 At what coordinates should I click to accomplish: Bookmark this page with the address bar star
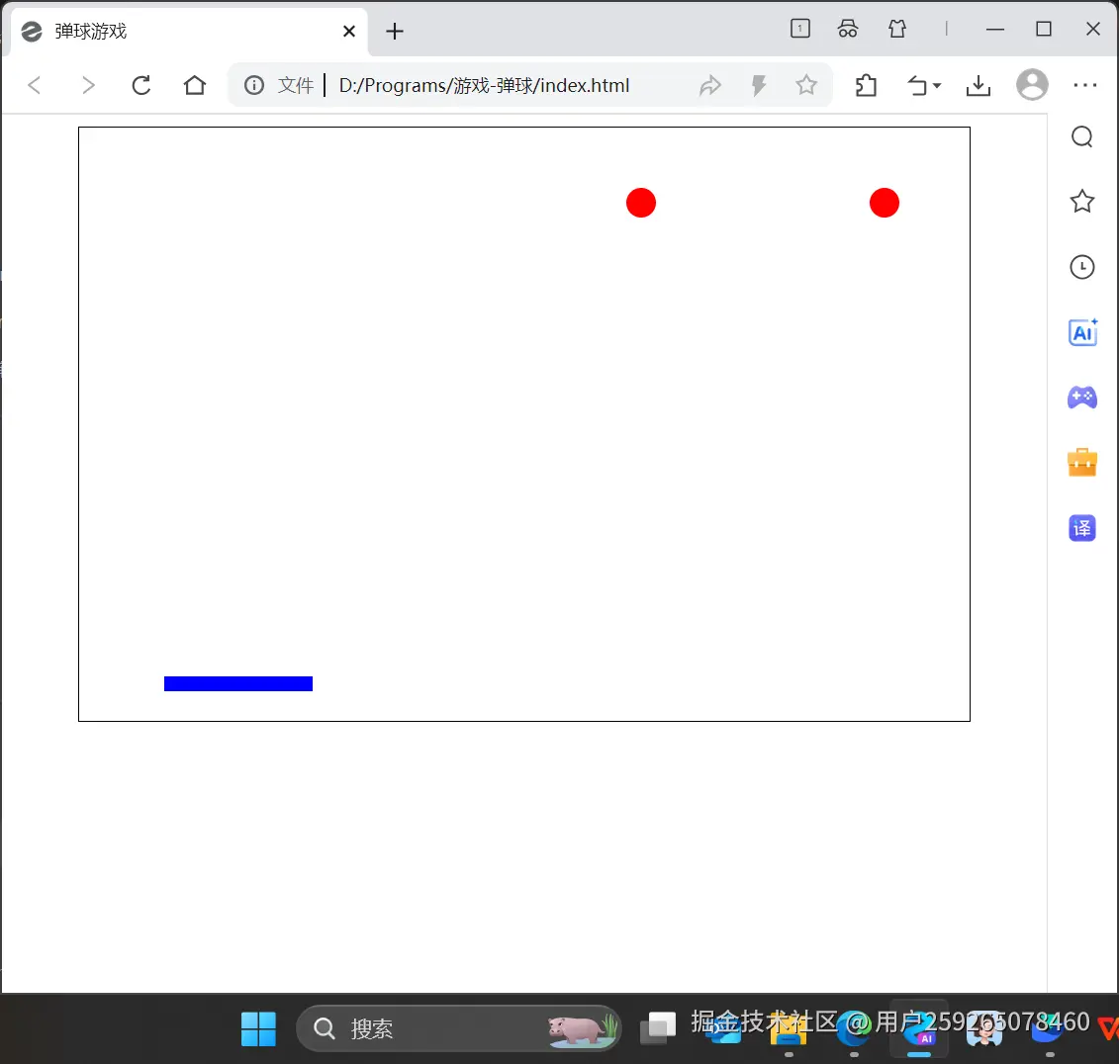[806, 85]
